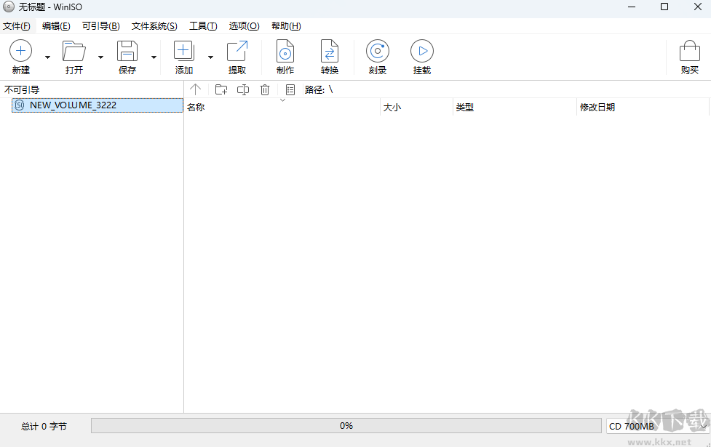Select the Make (制作) disc image icon
This screenshot has width=711, height=447.
(285, 52)
